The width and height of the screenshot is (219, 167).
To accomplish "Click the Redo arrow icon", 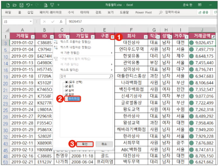I will [37, 5].
